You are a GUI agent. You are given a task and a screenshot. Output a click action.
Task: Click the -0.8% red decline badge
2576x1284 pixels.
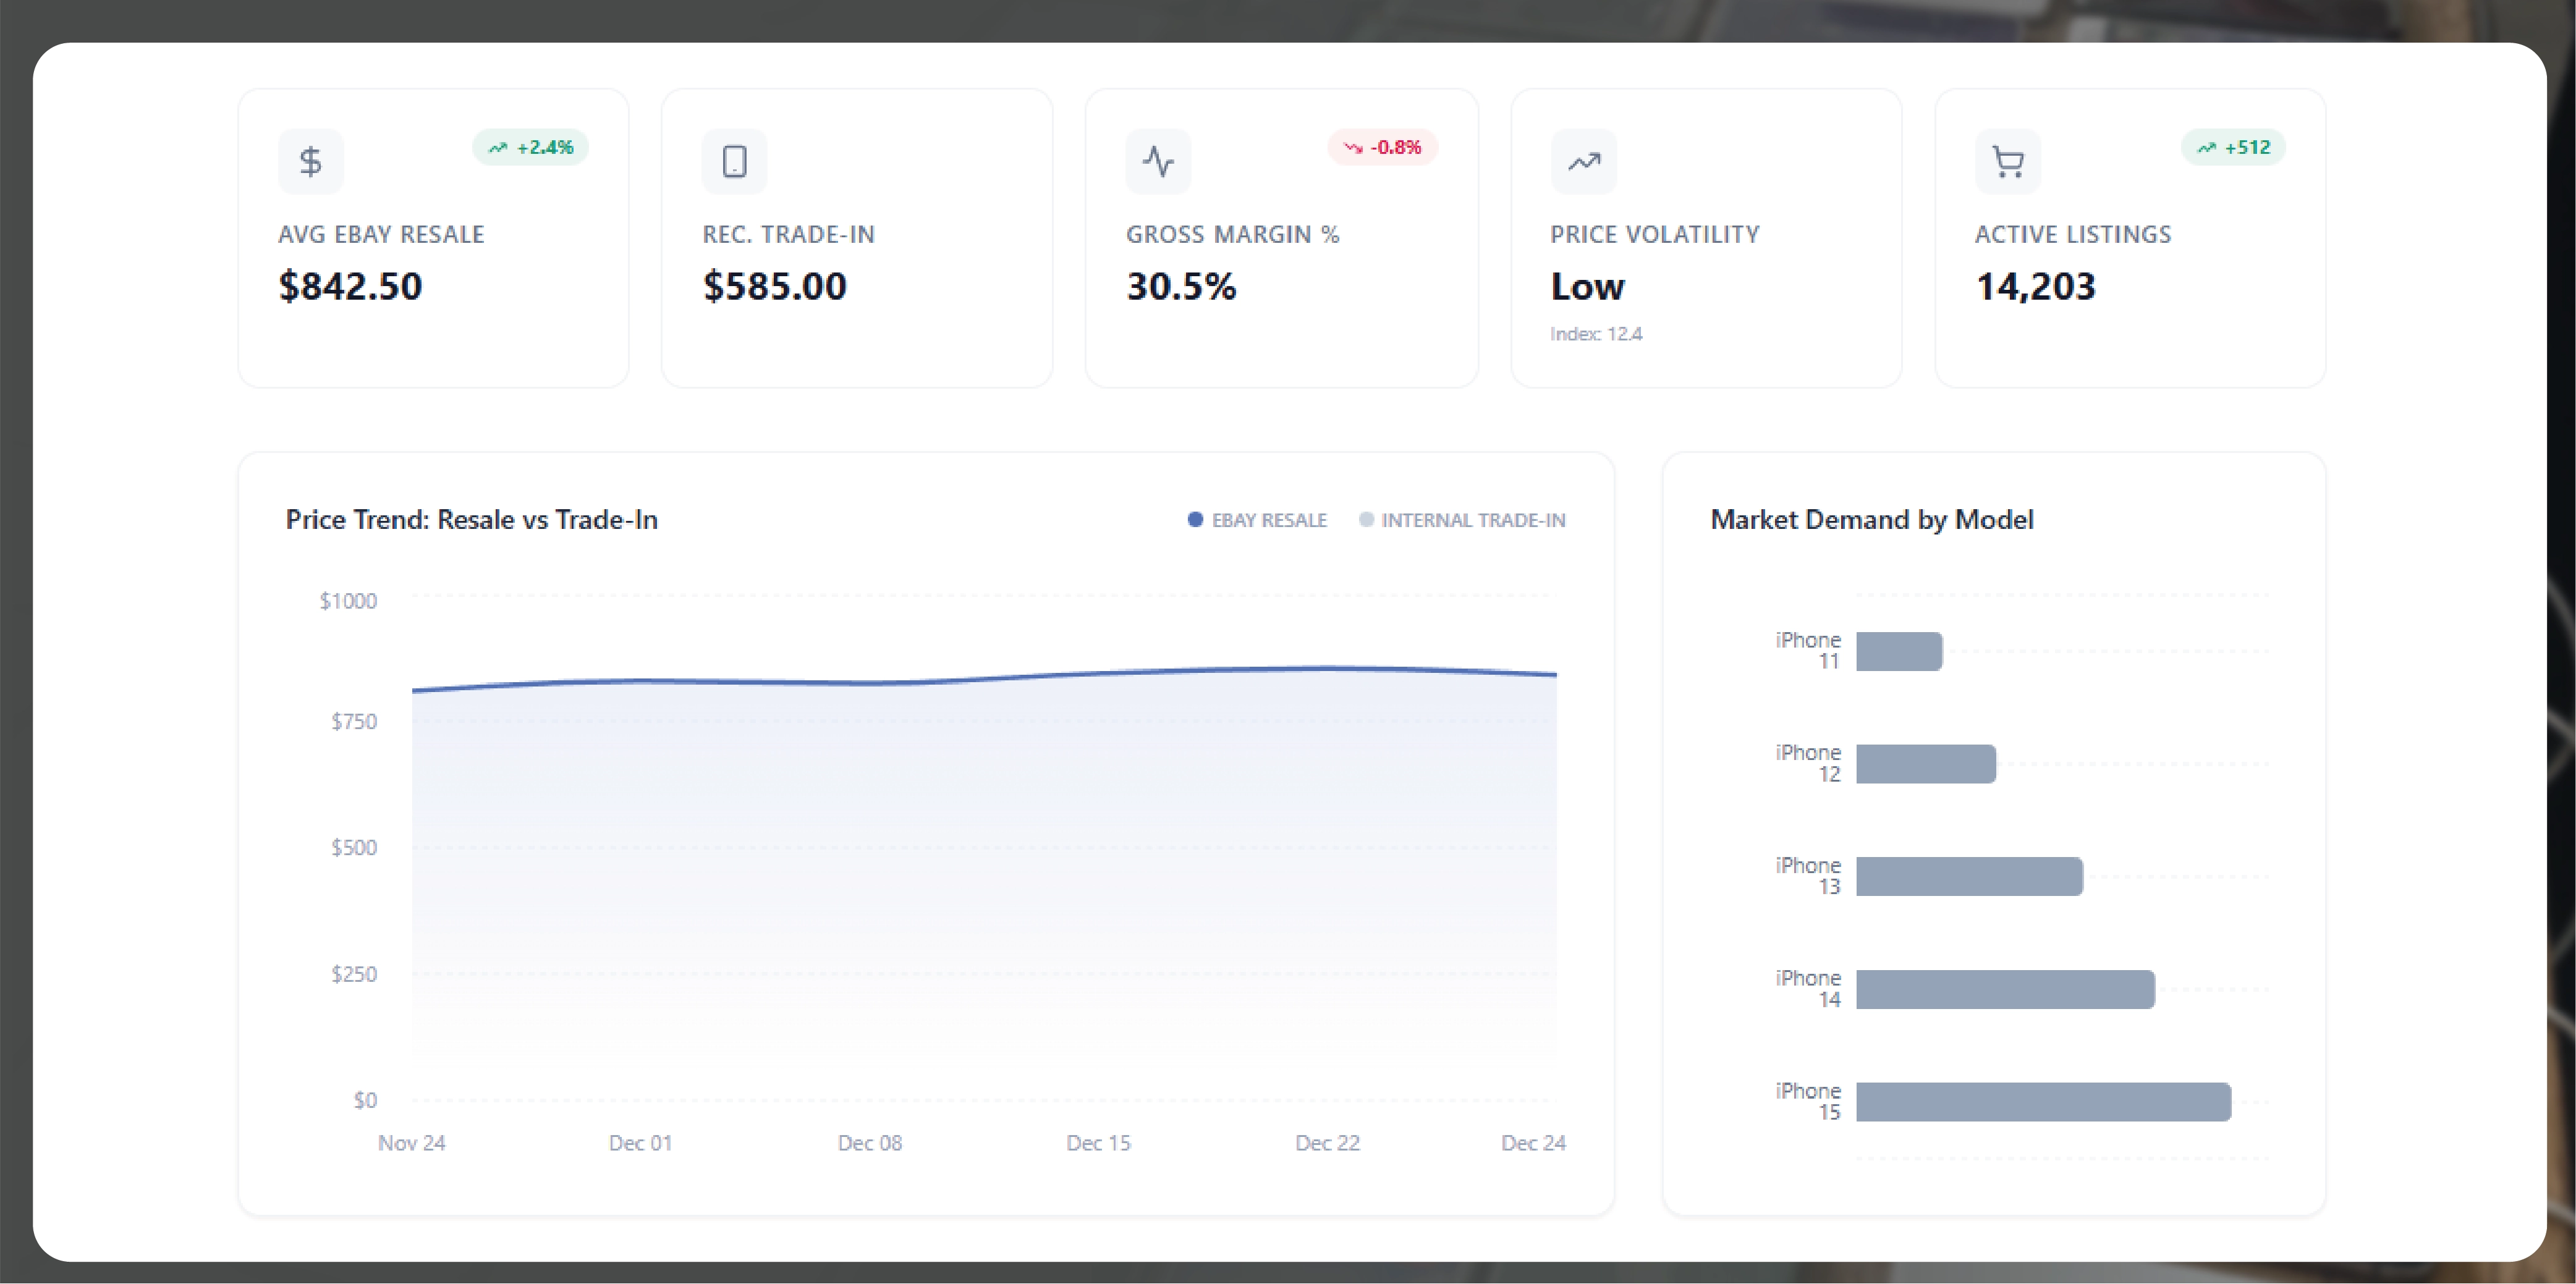tap(1382, 147)
